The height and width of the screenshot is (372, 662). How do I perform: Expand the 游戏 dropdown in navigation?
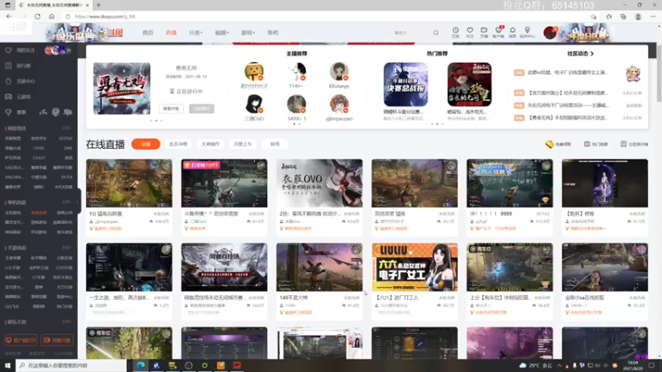pos(247,32)
